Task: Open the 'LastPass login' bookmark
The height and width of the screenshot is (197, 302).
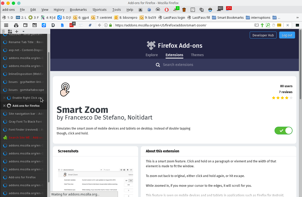Action: [x=172, y=17]
